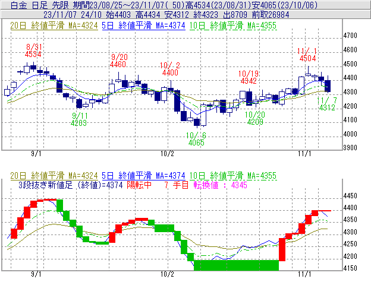Click the 4450 price axis label in the bottom chart
This screenshot has width=371, height=282.
350,196
